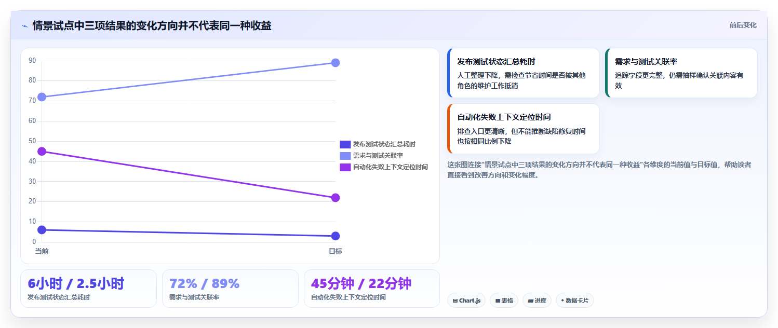Click the 6小时 / 2.5小时 stat value
778x328 pixels.
tap(76, 284)
